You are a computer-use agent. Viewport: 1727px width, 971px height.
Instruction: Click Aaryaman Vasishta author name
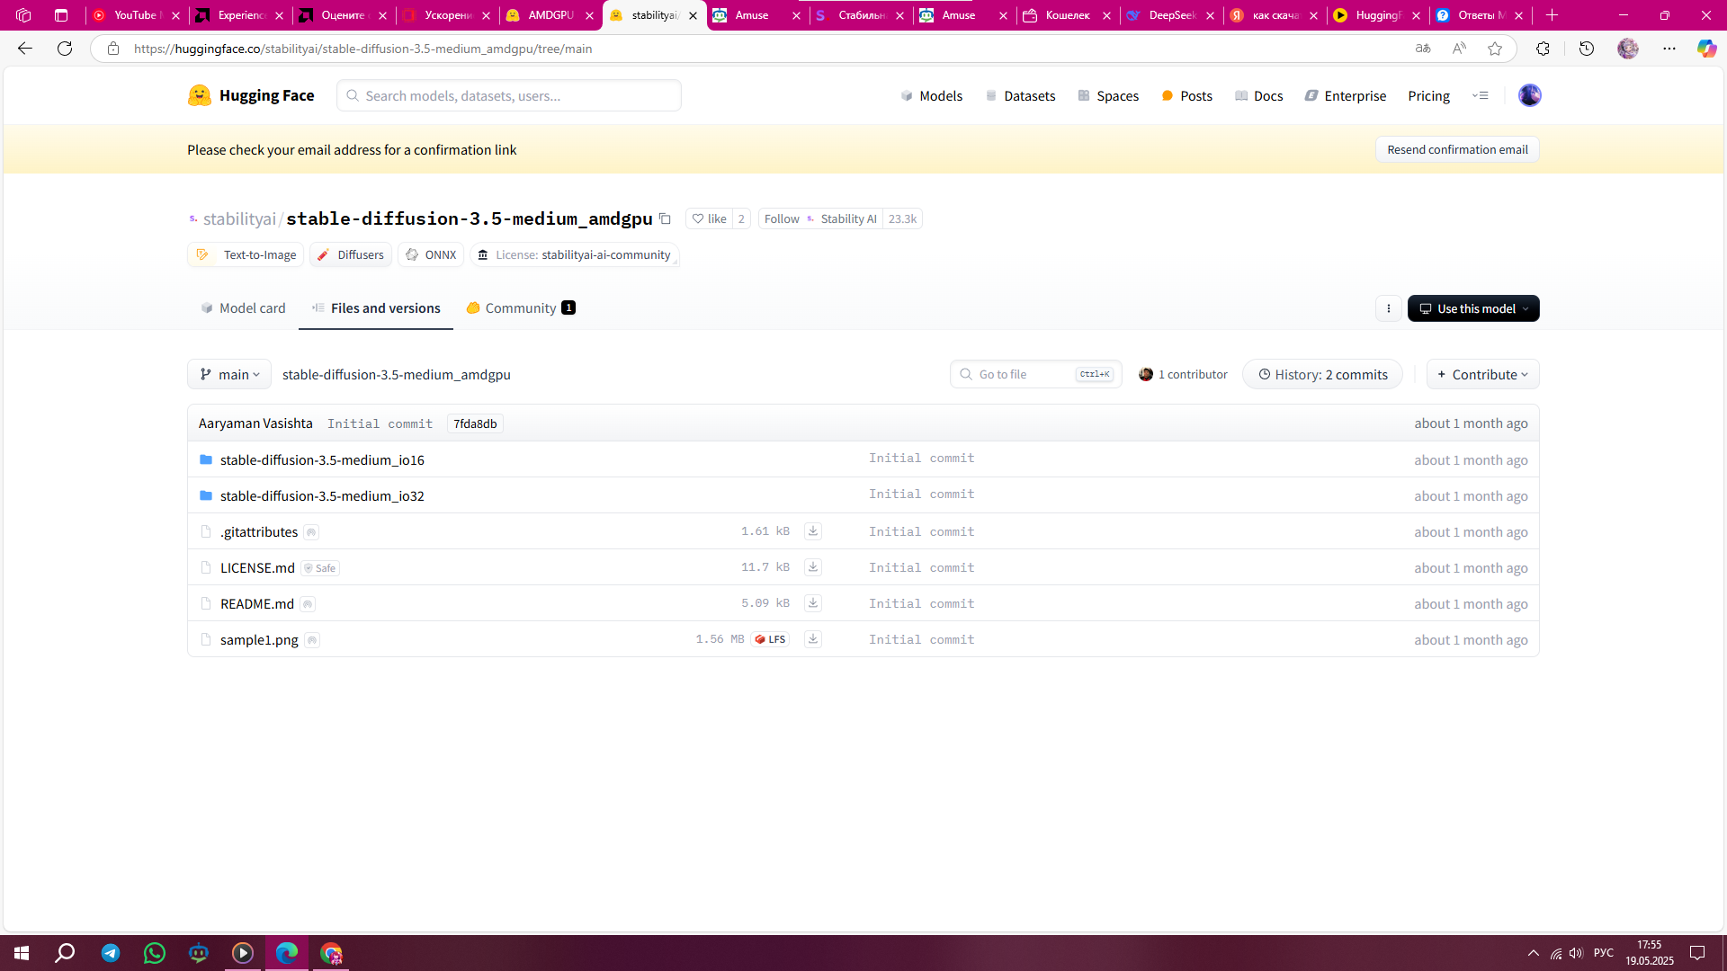[x=255, y=423]
